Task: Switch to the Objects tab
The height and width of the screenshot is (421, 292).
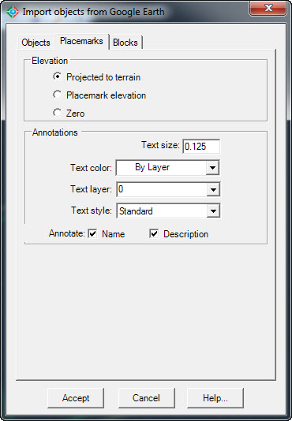Action: click(x=36, y=43)
